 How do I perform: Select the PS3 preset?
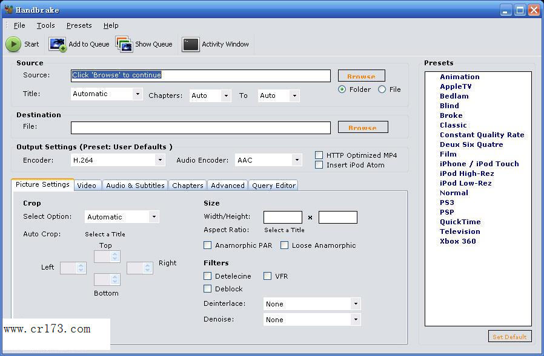coord(447,203)
